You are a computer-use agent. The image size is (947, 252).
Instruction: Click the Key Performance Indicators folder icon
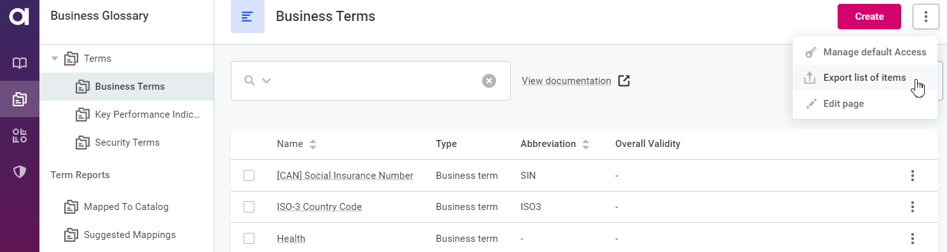[82, 115]
